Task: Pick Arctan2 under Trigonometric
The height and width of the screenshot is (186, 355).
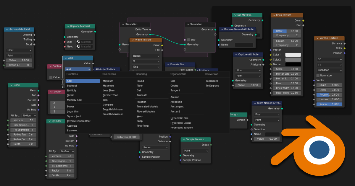Action: 175,111
